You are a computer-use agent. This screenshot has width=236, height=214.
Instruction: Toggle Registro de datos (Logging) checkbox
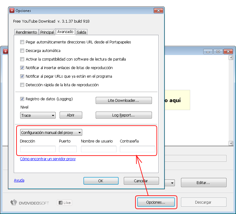[22, 99]
